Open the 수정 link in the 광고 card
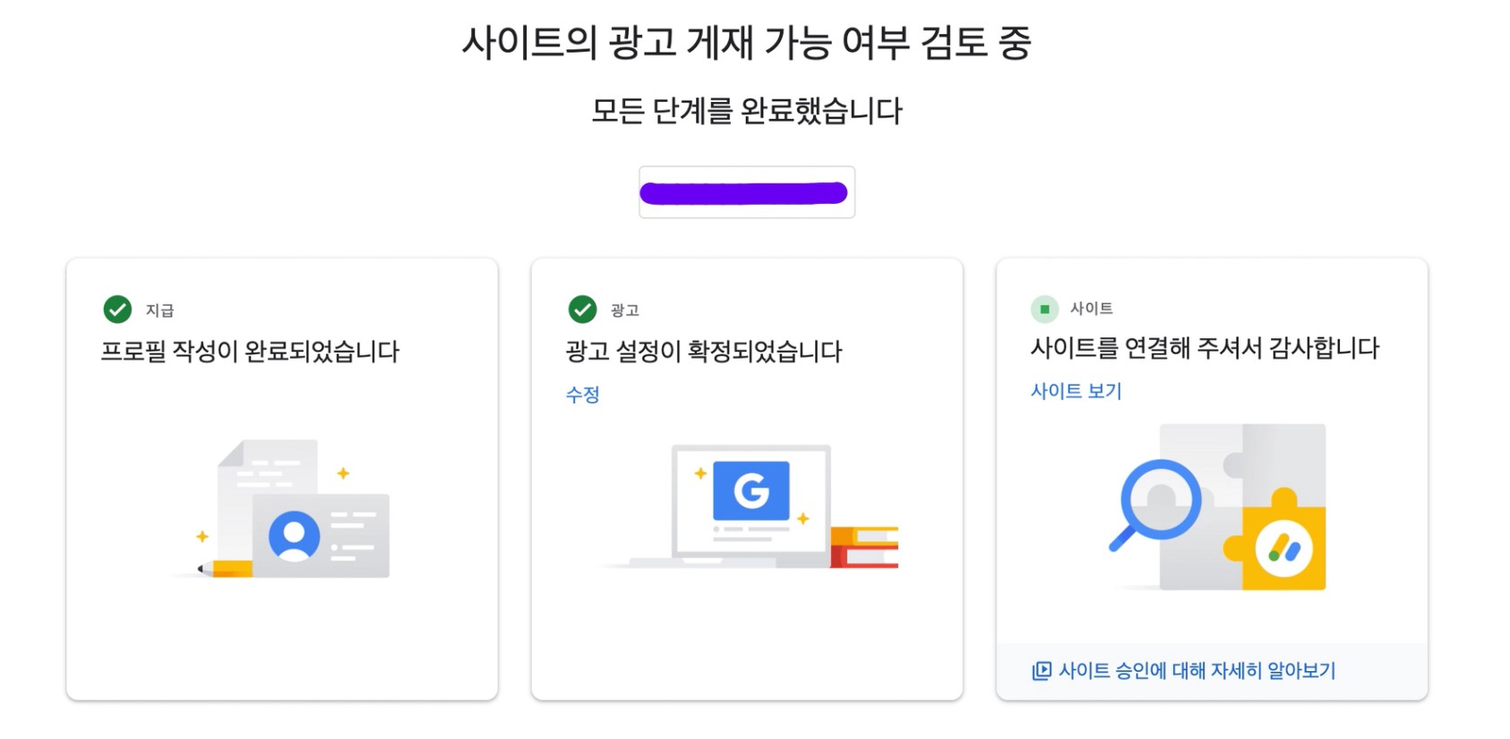The width and height of the screenshot is (1510, 739). pos(582,395)
